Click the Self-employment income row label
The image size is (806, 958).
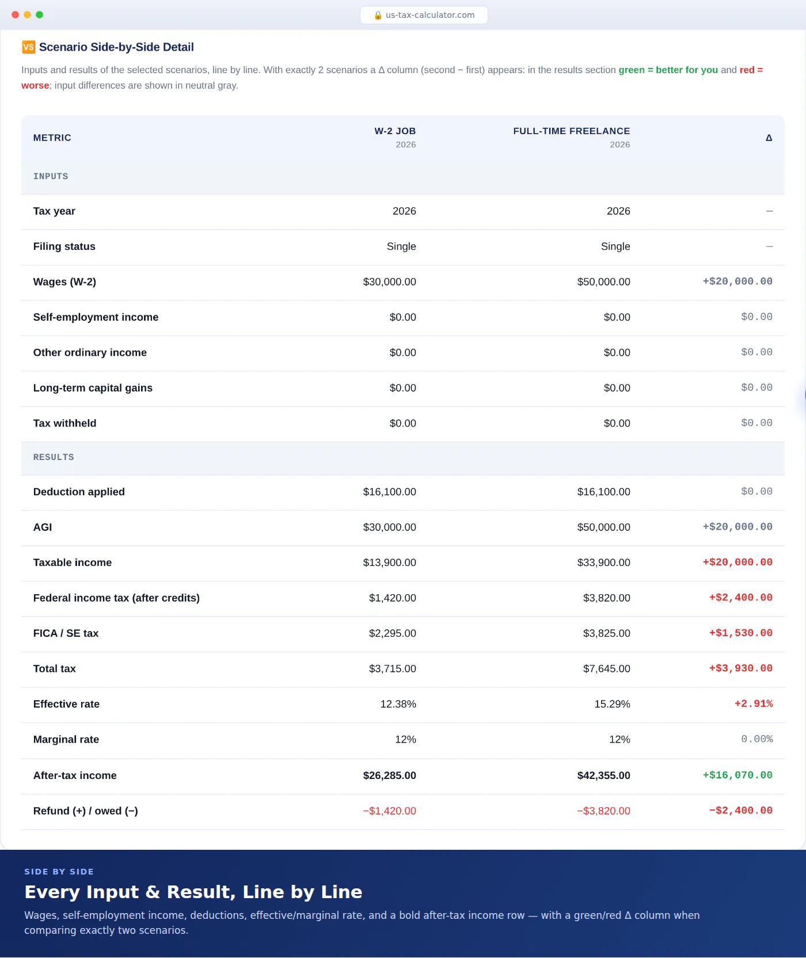[x=96, y=317]
